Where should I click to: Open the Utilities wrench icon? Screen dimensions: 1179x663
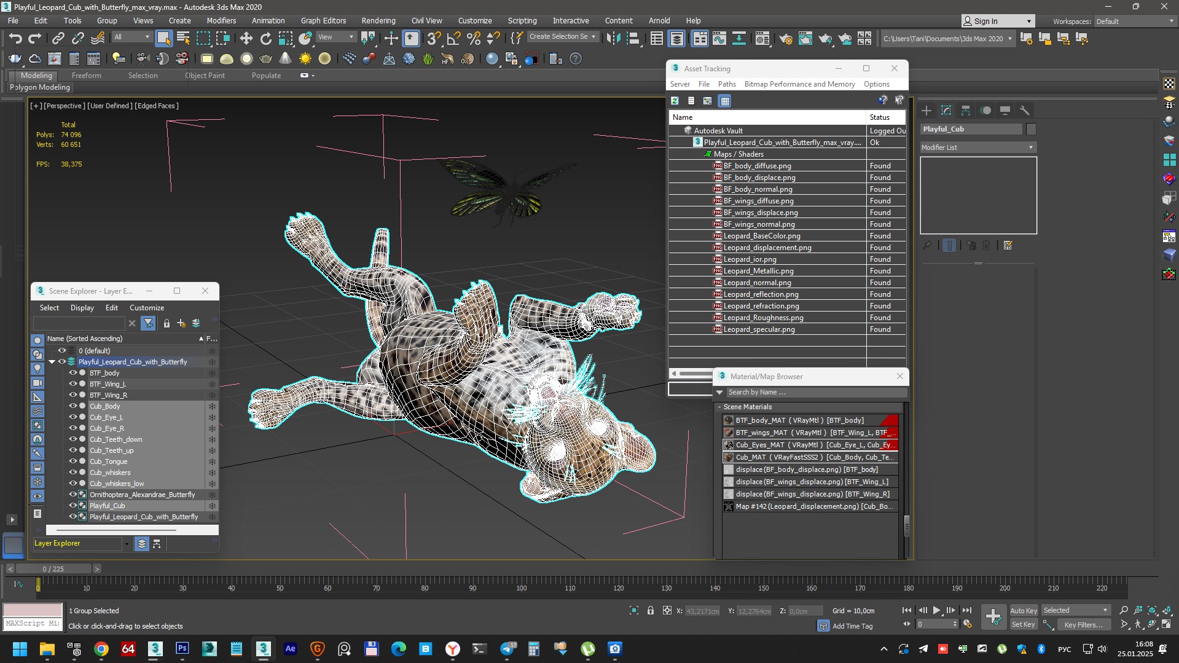1024,111
